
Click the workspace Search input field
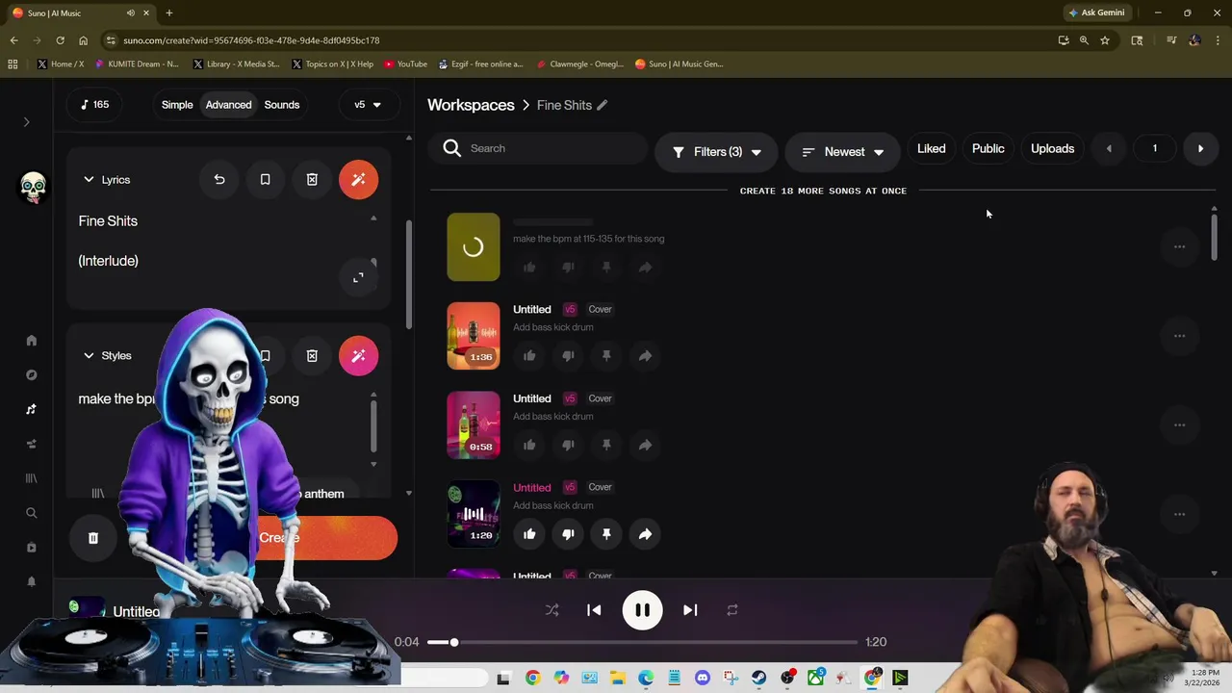click(539, 148)
